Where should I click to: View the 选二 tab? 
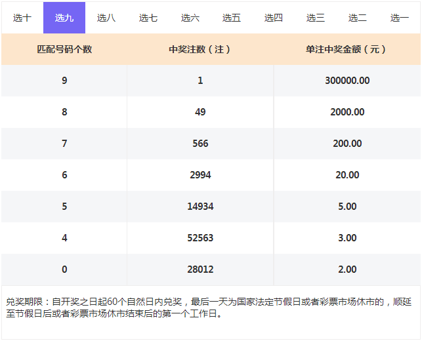click(x=358, y=18)
